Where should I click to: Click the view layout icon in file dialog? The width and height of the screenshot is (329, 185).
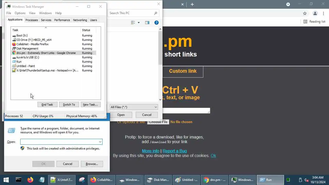tap(133, 23)
